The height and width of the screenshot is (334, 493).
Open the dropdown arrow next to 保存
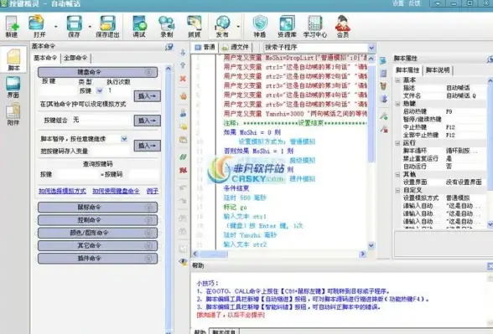(90, 27)
